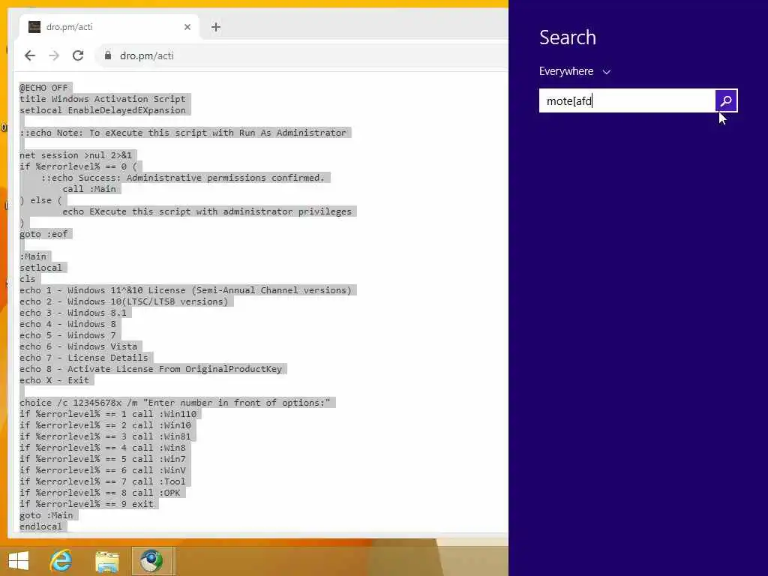This screenshot has height=576, width=768.
Task: Click the 'call :Tool' line
Action: 102,482
